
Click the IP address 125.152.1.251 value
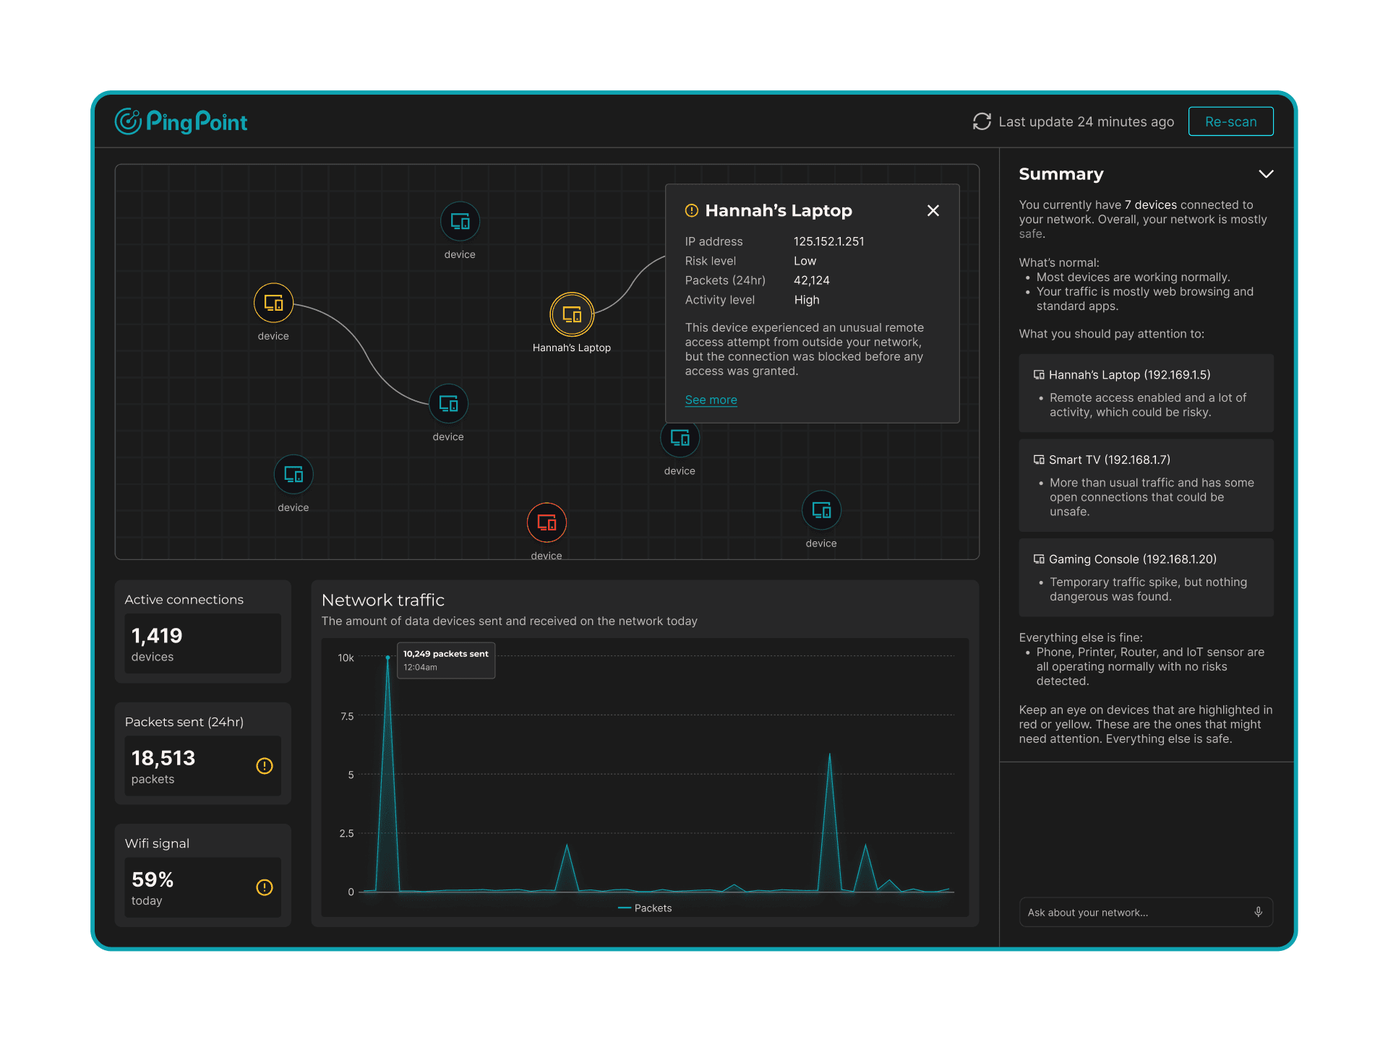pos(828,241)
